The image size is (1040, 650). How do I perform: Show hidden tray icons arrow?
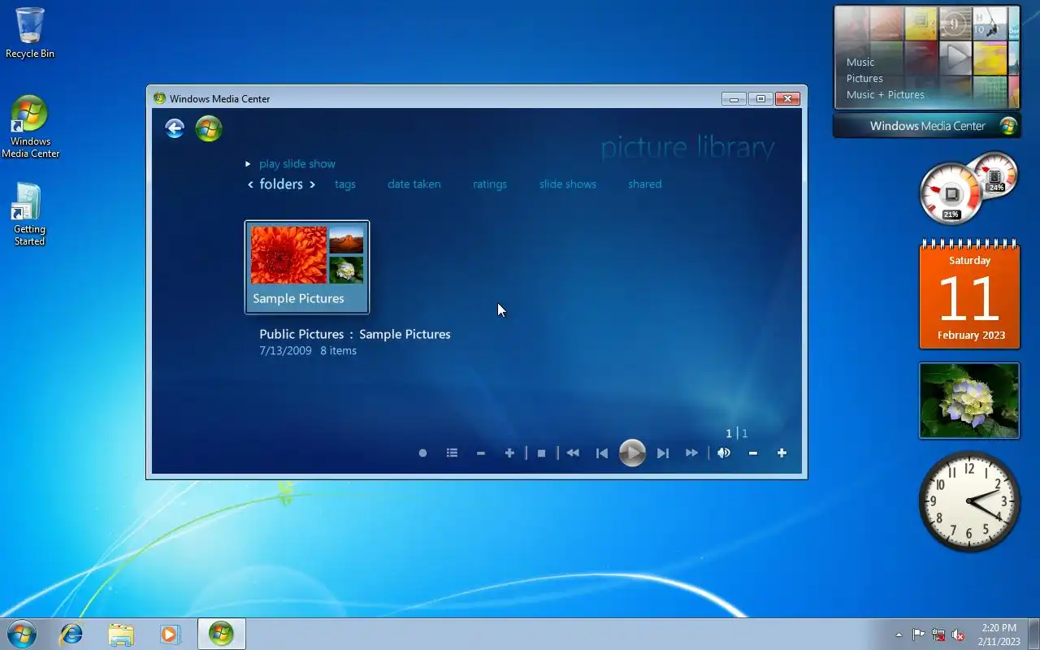[899, 635]
